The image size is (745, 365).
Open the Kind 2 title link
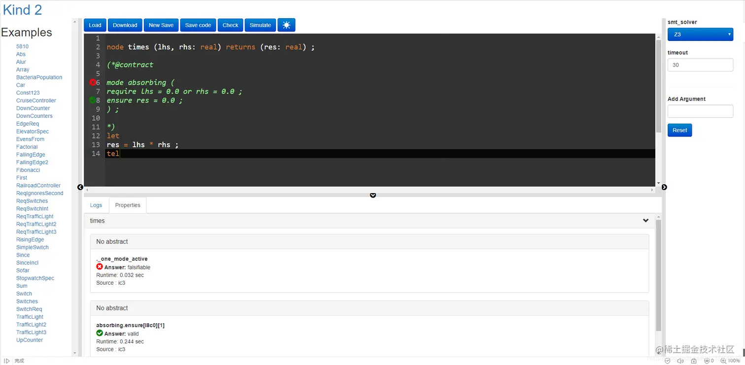point(23,9)
